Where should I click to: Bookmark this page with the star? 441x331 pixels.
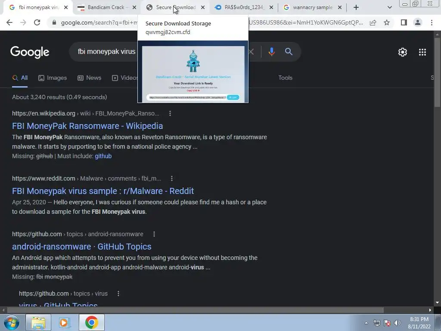[387, 22]
